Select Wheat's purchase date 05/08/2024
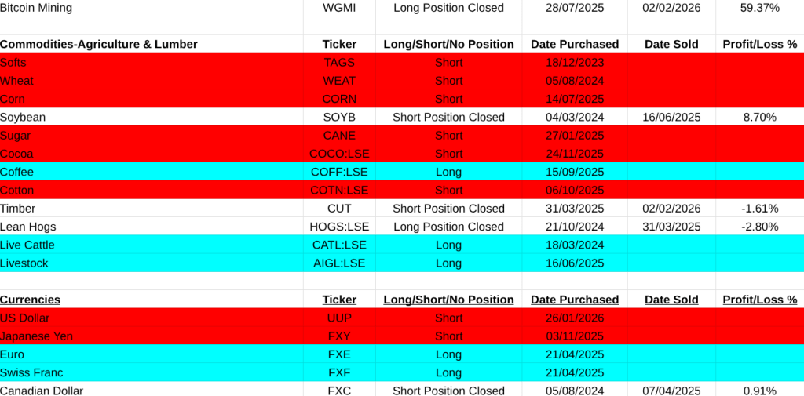This screenshot has width=804, height=396. (575, 81)
